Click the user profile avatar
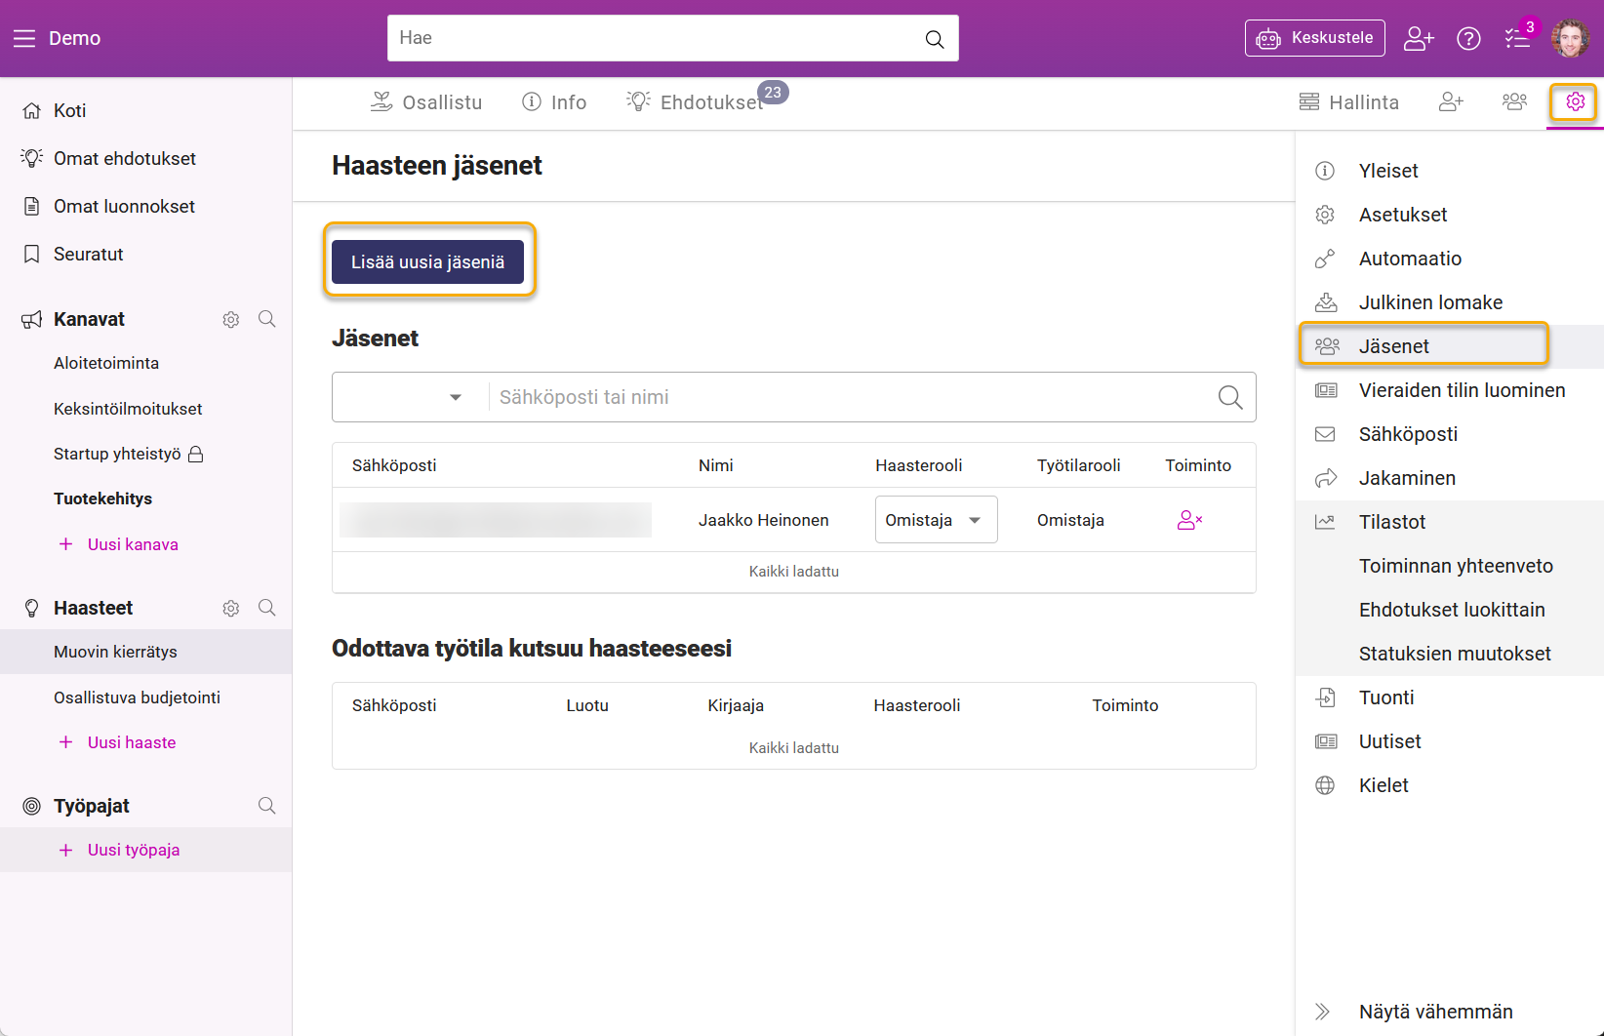Image resolution: width=1604 pixels, height=1036 pixels. point(1570,38)
